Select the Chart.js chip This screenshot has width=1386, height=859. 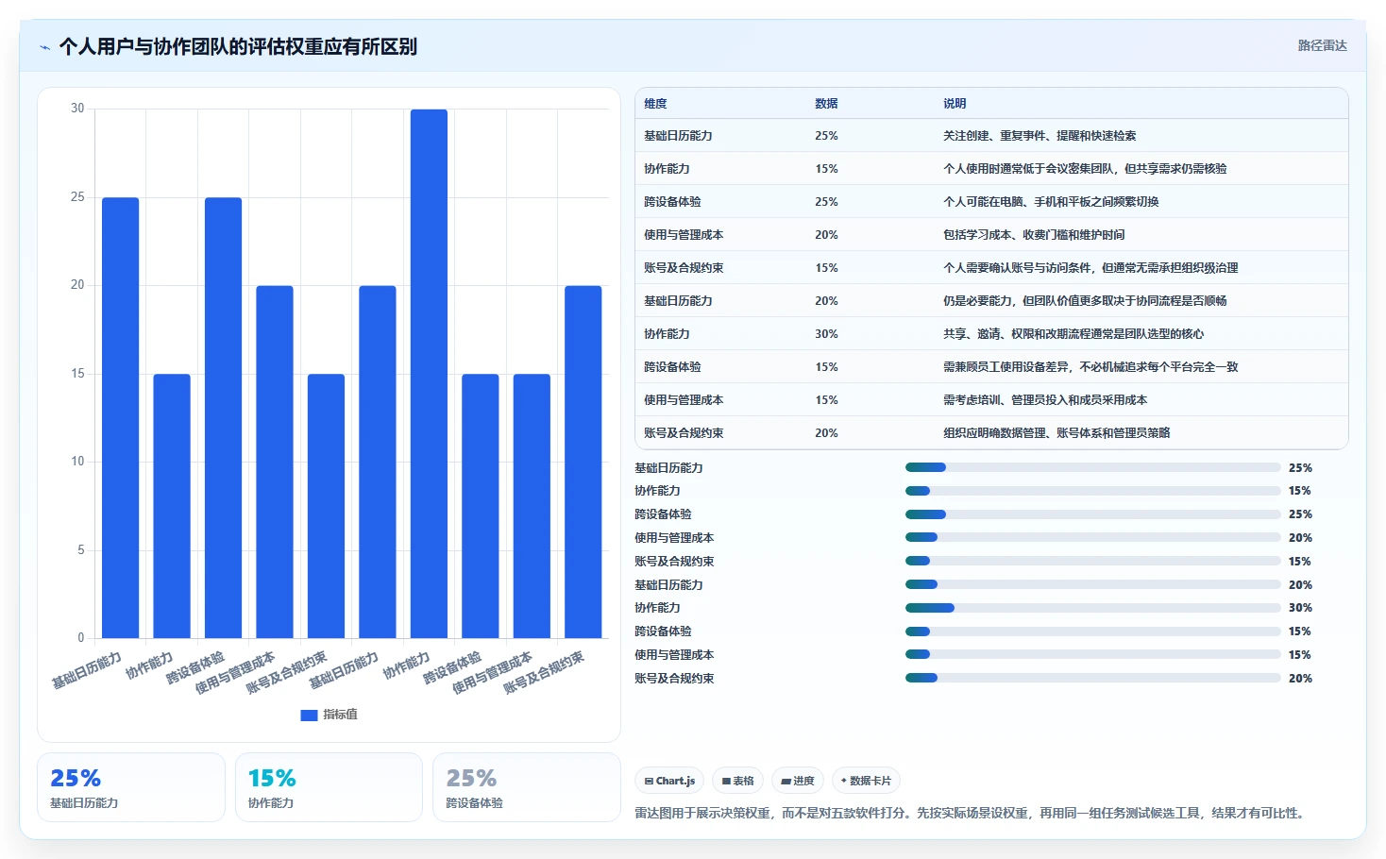coord(669,781)
